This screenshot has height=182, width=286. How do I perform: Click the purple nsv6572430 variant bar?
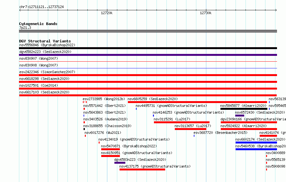pyautogui.click(x=240, y=116)
